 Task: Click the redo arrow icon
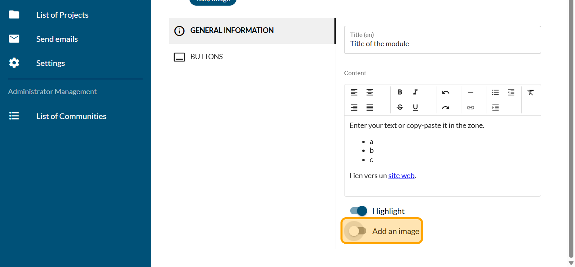(x=445, y=107)
